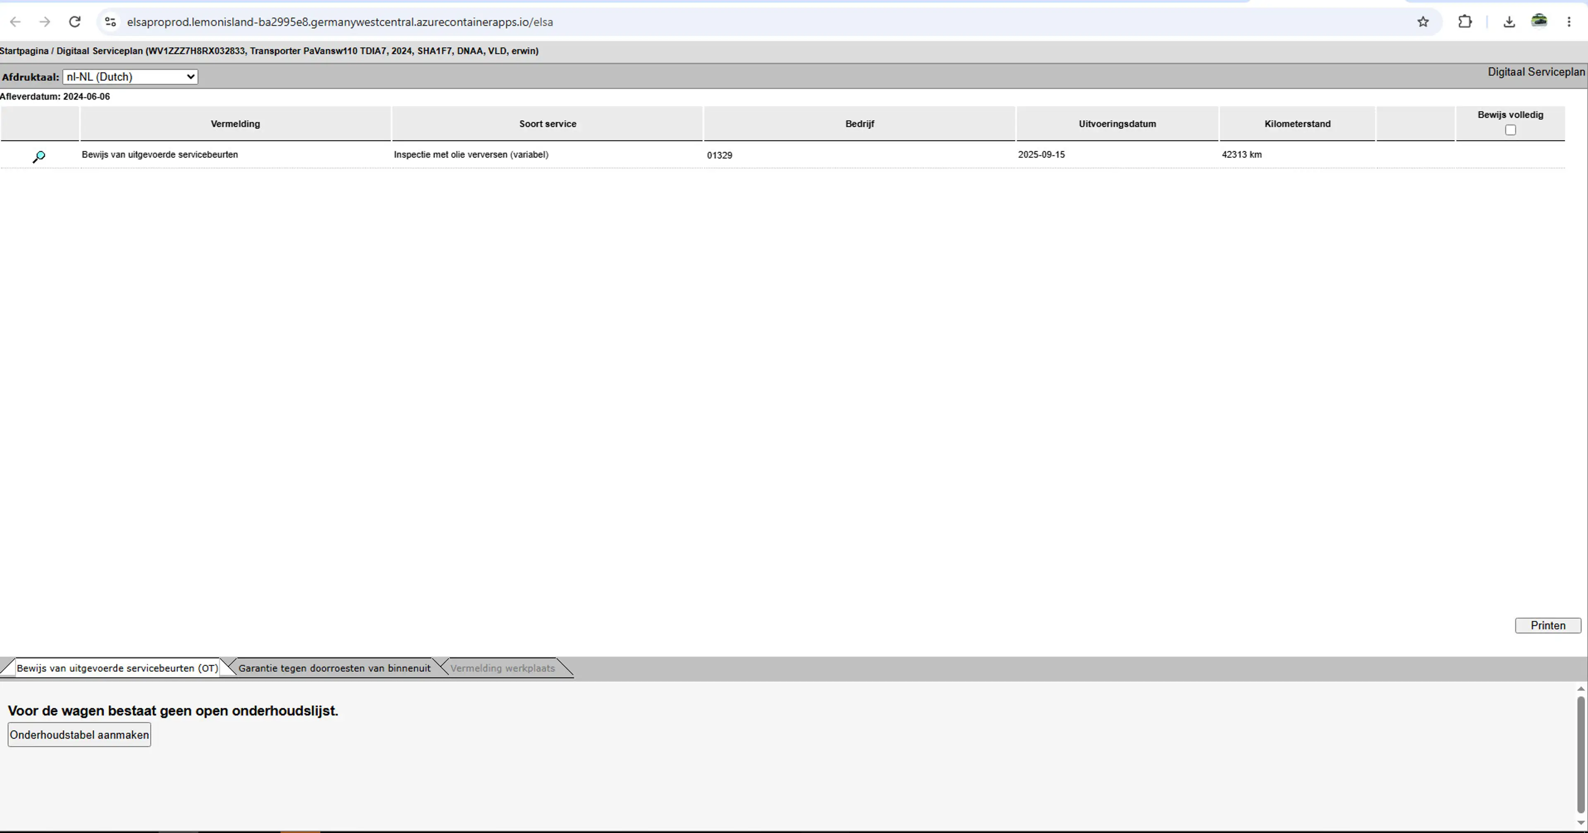Viewport: 1588px width, 833px height.
Task: Select the Vermelding werkplaats tab
Action: tap(502, 668)
